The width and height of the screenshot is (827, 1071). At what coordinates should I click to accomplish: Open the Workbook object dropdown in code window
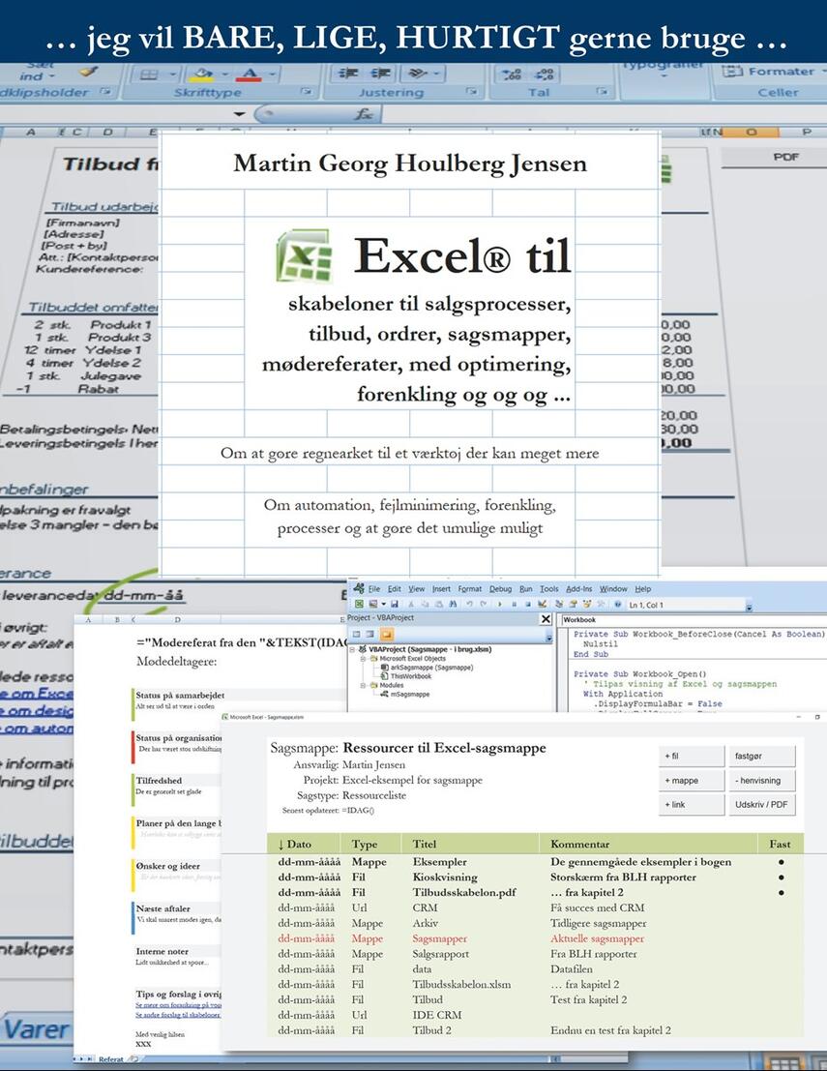coord(694,619)
